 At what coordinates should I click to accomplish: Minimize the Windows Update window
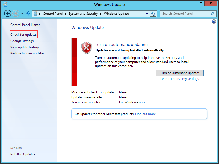193,3
